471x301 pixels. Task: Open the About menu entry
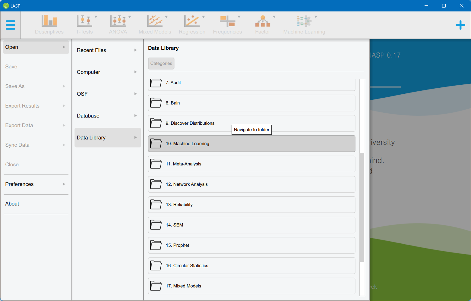(x=36, y=204)
